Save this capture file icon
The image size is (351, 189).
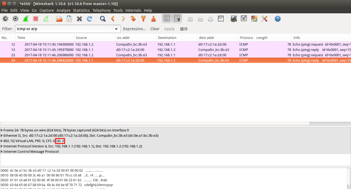pyautogui.click(x=69, y=19)
